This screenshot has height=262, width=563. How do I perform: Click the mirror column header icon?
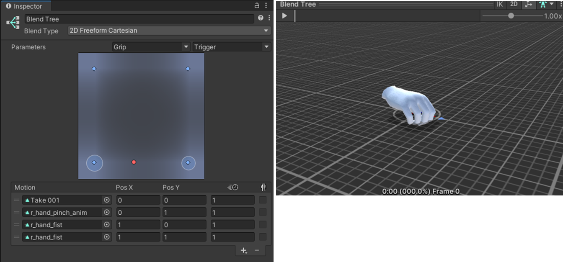(x=263, y=187)
